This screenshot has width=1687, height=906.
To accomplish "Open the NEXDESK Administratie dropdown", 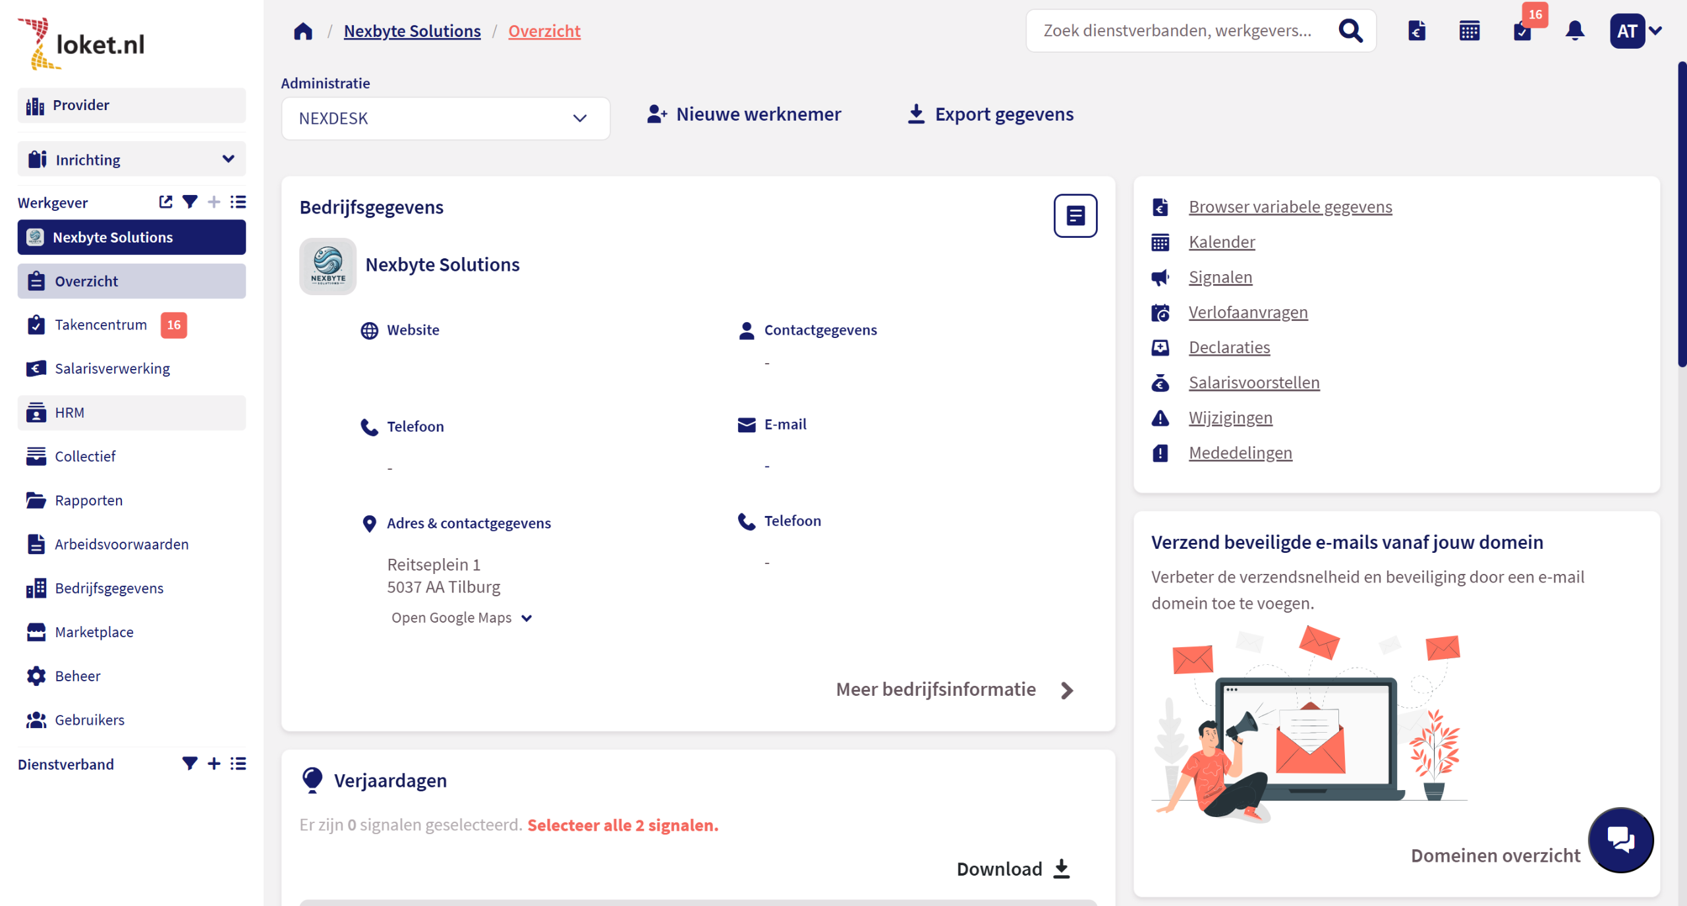I will (445, 119).
